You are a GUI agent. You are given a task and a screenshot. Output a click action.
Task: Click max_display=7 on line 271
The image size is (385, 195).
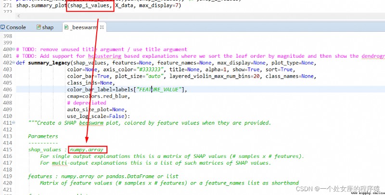point(159,5)
